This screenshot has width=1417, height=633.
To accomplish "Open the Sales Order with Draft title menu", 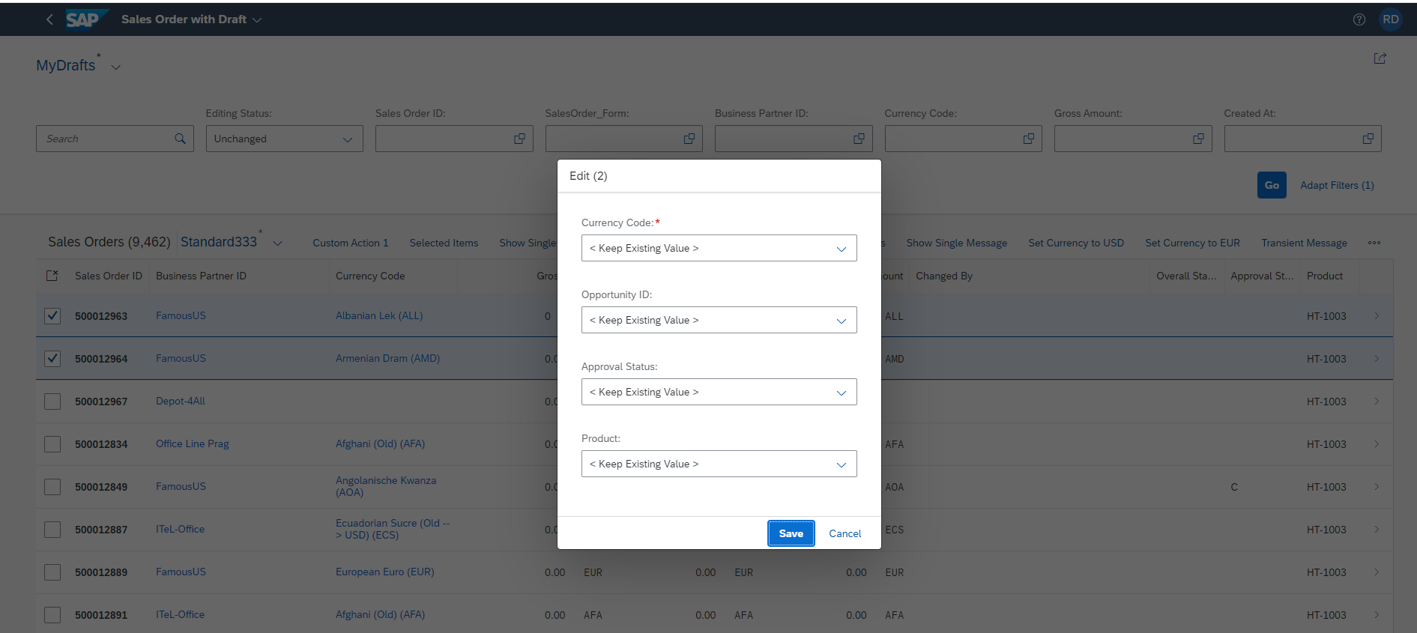I will coord(191,19).
